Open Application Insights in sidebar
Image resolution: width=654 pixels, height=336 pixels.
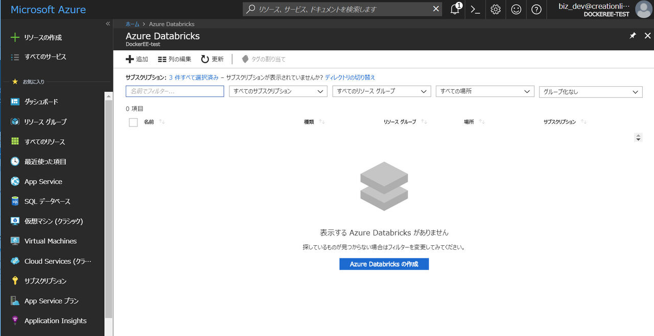tap(56, 321)
